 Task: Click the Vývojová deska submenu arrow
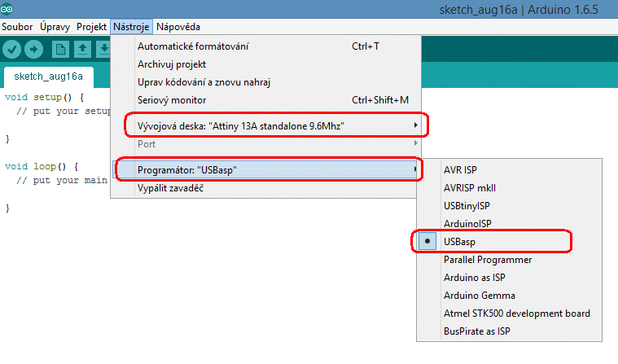pos(415,125)
